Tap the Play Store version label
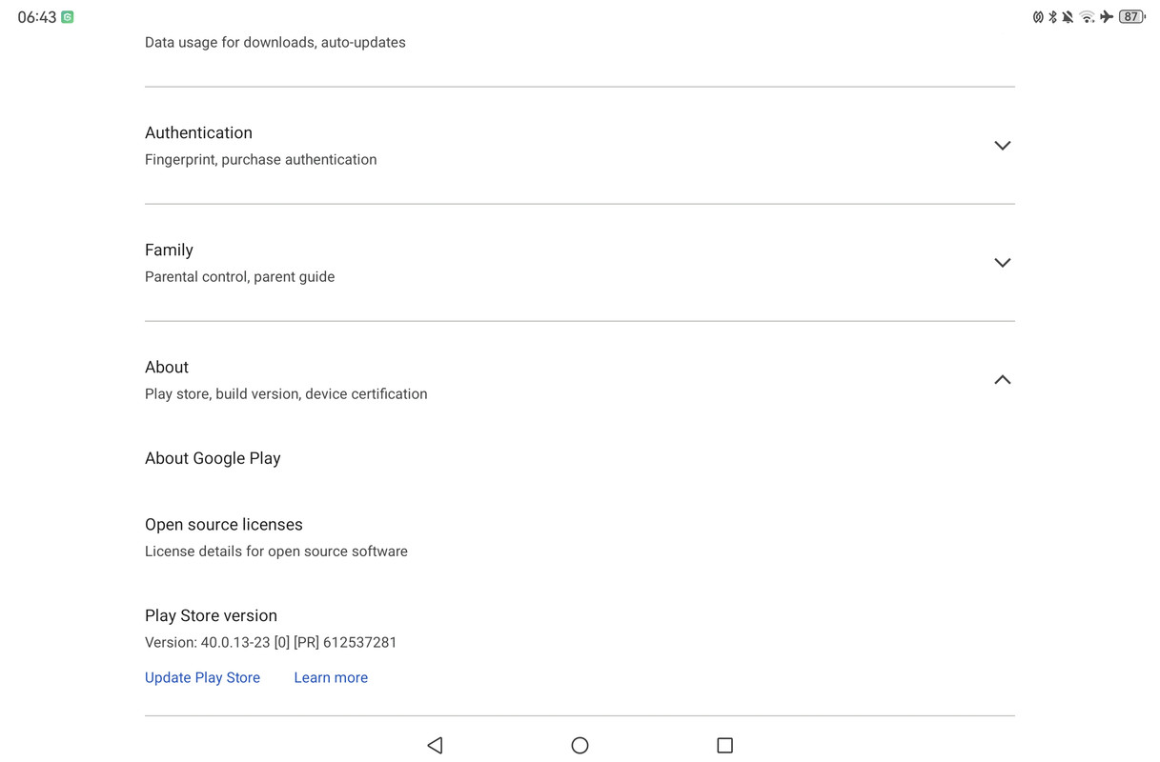The height and width of the screenshot is (762, 1160). tap(211, 615)
